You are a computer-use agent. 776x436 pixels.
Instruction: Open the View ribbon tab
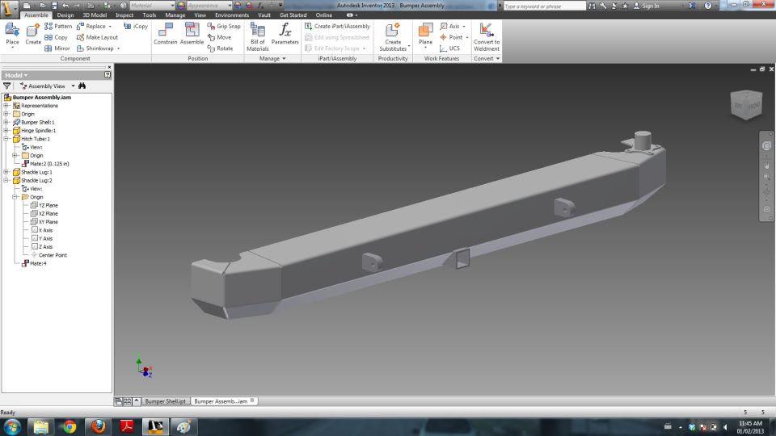200,15
